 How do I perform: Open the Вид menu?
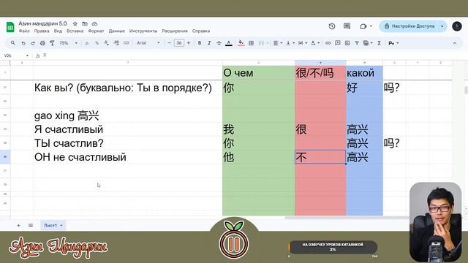(x=58, y=31)
